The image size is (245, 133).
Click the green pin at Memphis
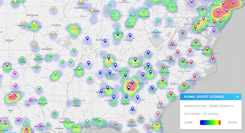79,69
